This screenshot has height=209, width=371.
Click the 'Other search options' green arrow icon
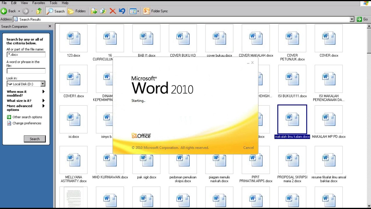click(x=9, y=117)
